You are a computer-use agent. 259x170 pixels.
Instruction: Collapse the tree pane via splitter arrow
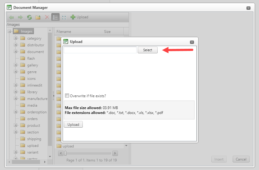tap(53, 96)
